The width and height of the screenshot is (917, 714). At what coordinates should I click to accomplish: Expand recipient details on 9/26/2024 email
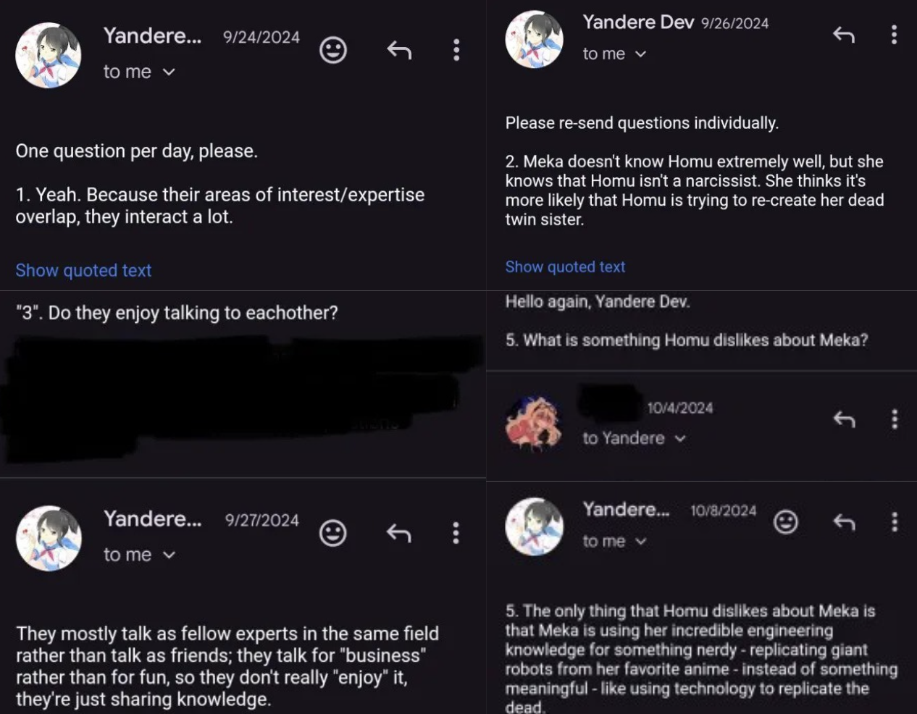pos(640,54)
